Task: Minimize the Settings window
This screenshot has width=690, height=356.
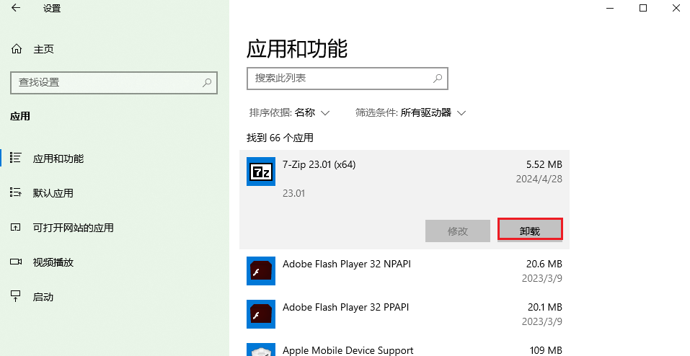Action: 610,8
